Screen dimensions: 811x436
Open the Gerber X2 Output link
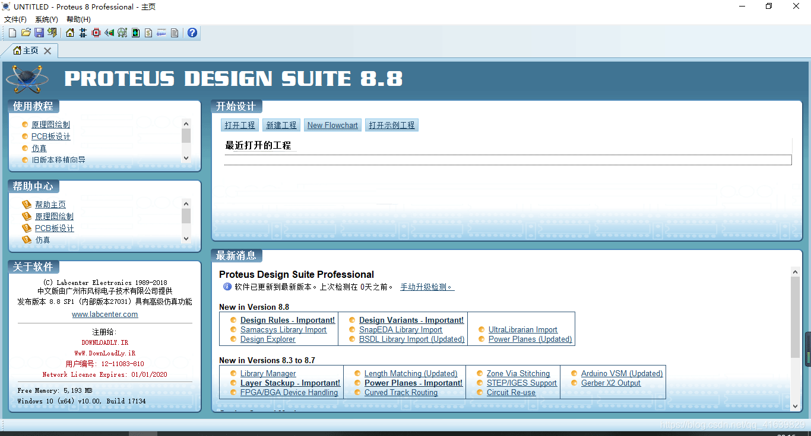(x=611, y=383)
